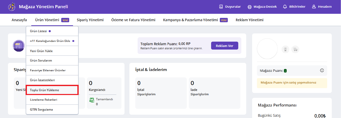Click the medal badge icon
Viewport: 341px width, 118px height.
coord(285,49)
